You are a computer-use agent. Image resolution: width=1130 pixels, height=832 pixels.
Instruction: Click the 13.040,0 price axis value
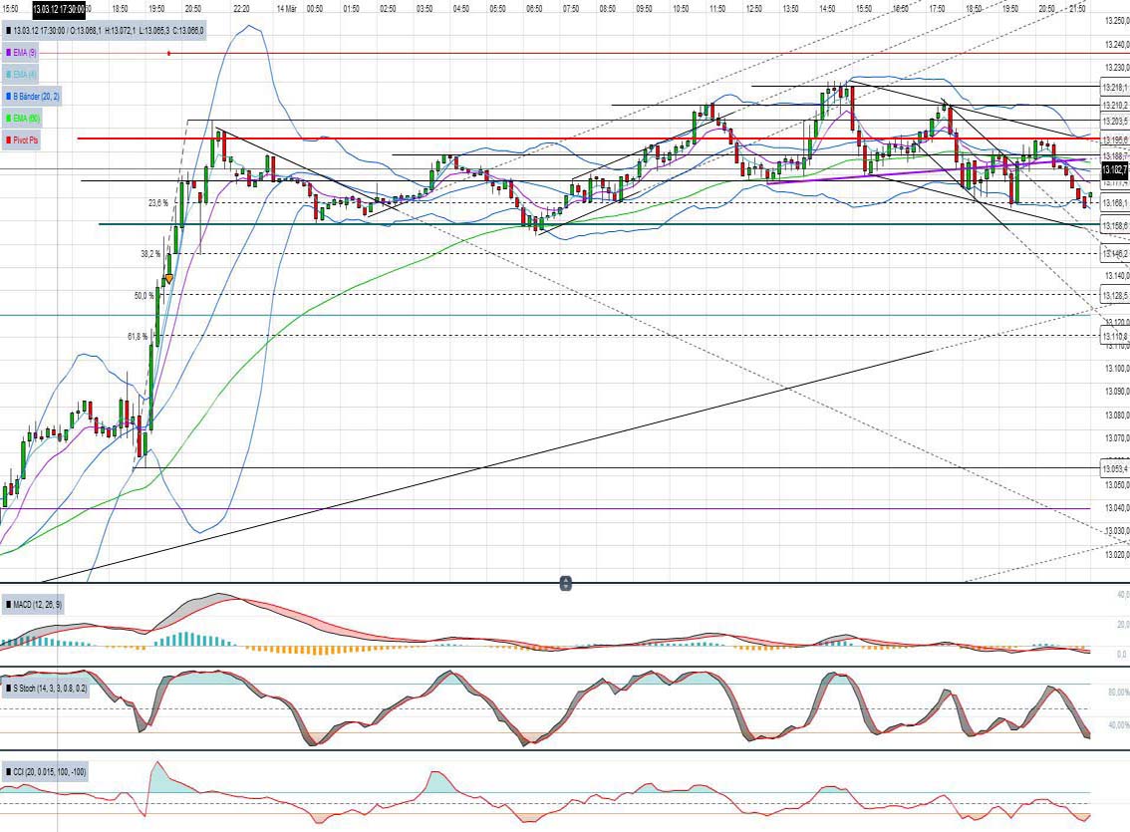pyautogui.click(x=1116, y=507)
